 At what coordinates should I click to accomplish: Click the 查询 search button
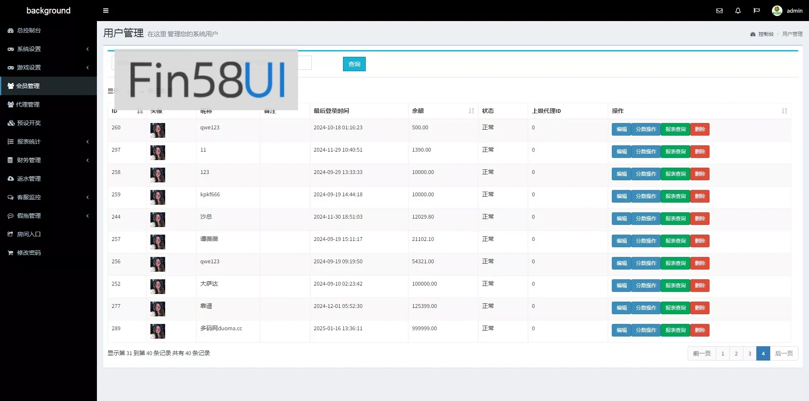pos(354,64)
